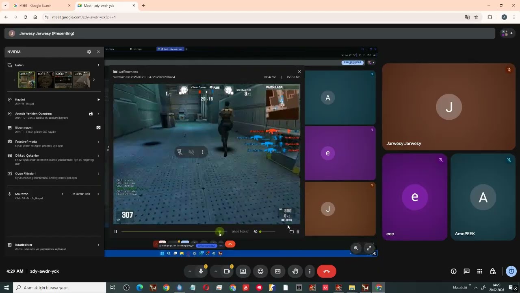Screen dimensions: 520x293
Task: Save instant replay using disk icon
Action: click(x=91, y=114)
